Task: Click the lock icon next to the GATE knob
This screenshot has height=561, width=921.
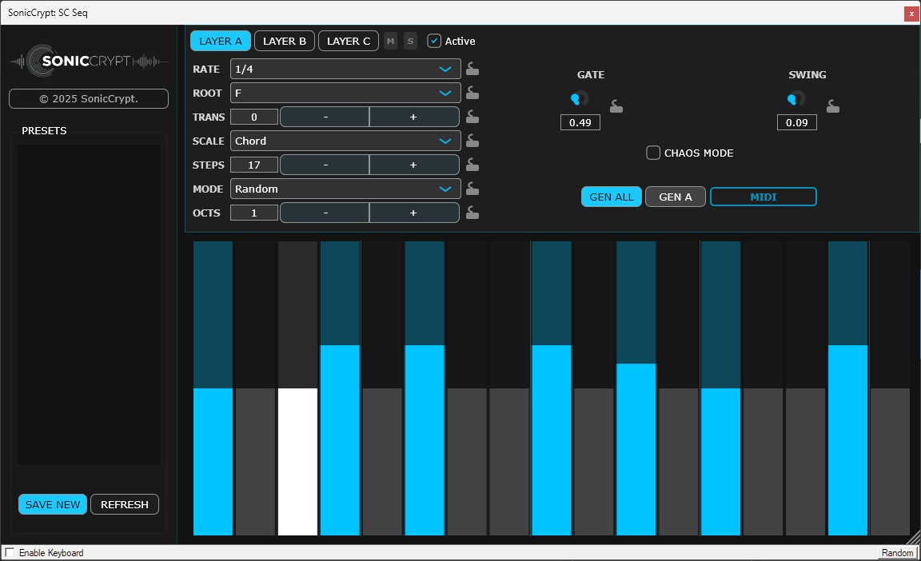Action: [616, 105]
